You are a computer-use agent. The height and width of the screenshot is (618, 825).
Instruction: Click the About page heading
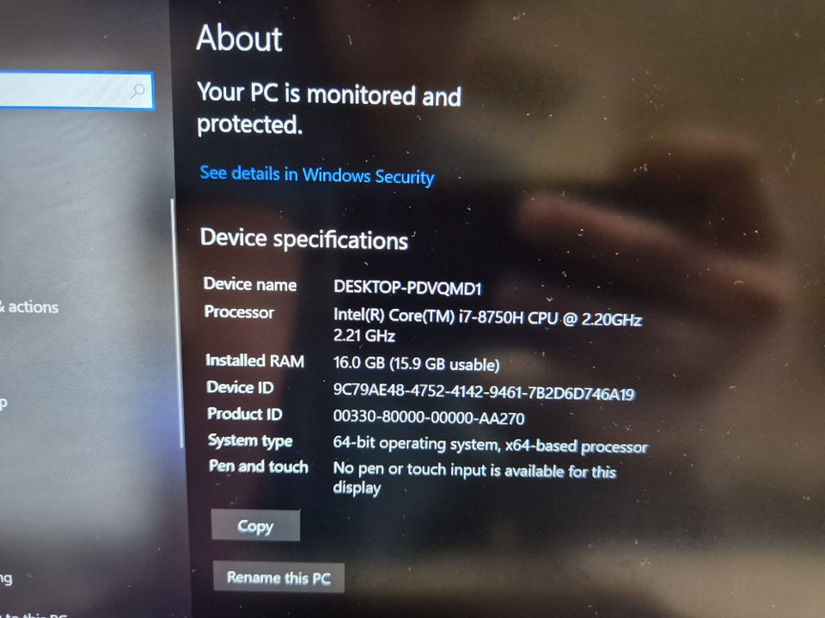239,39
